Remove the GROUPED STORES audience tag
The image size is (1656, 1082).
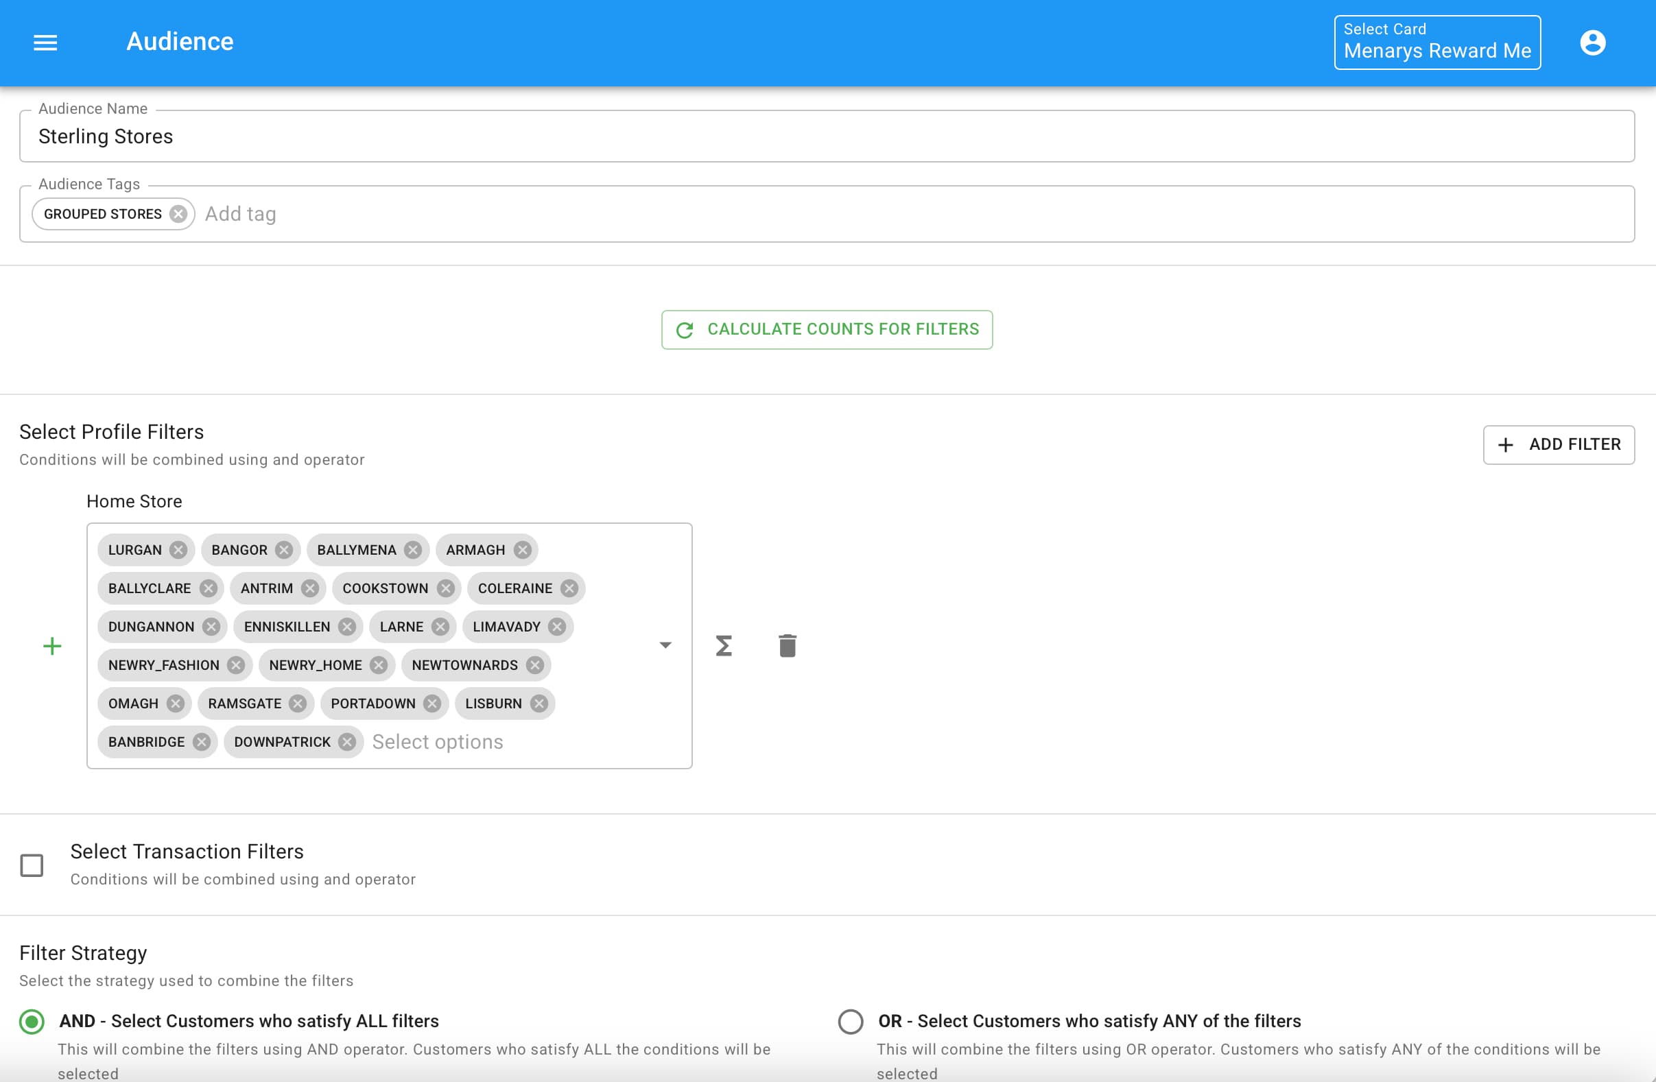click(179, 213)
